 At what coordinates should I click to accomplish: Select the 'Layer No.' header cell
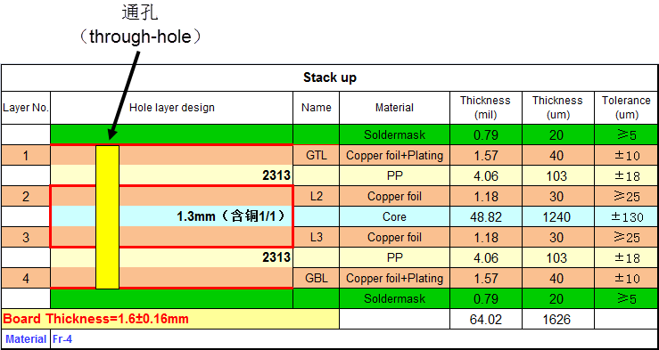[x=26, y=108]
